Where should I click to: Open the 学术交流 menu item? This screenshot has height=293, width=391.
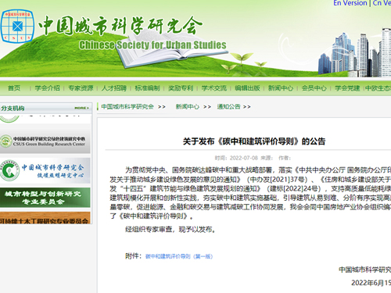[214, 88]
